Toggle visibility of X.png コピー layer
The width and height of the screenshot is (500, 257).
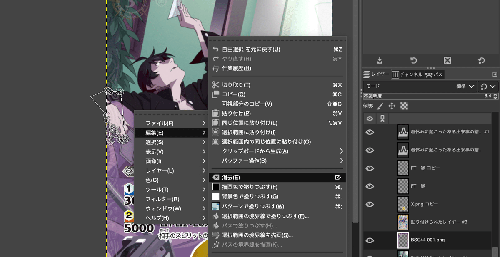(x=370, y=204)
